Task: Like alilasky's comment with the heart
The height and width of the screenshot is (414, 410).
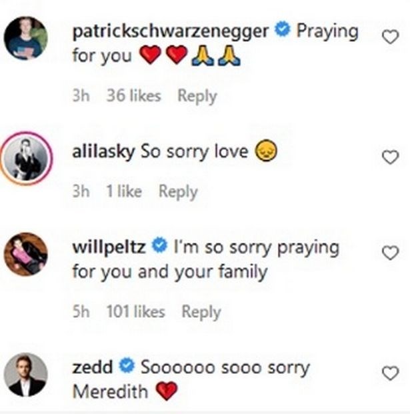Action: click(390, 157)
